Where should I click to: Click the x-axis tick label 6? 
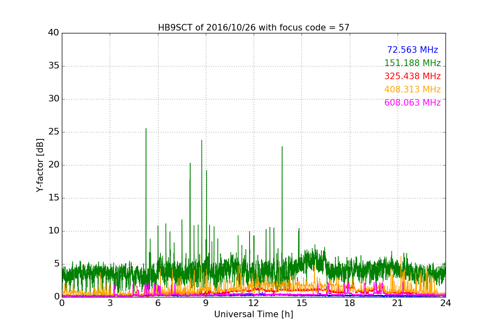(x=158, y=303)
